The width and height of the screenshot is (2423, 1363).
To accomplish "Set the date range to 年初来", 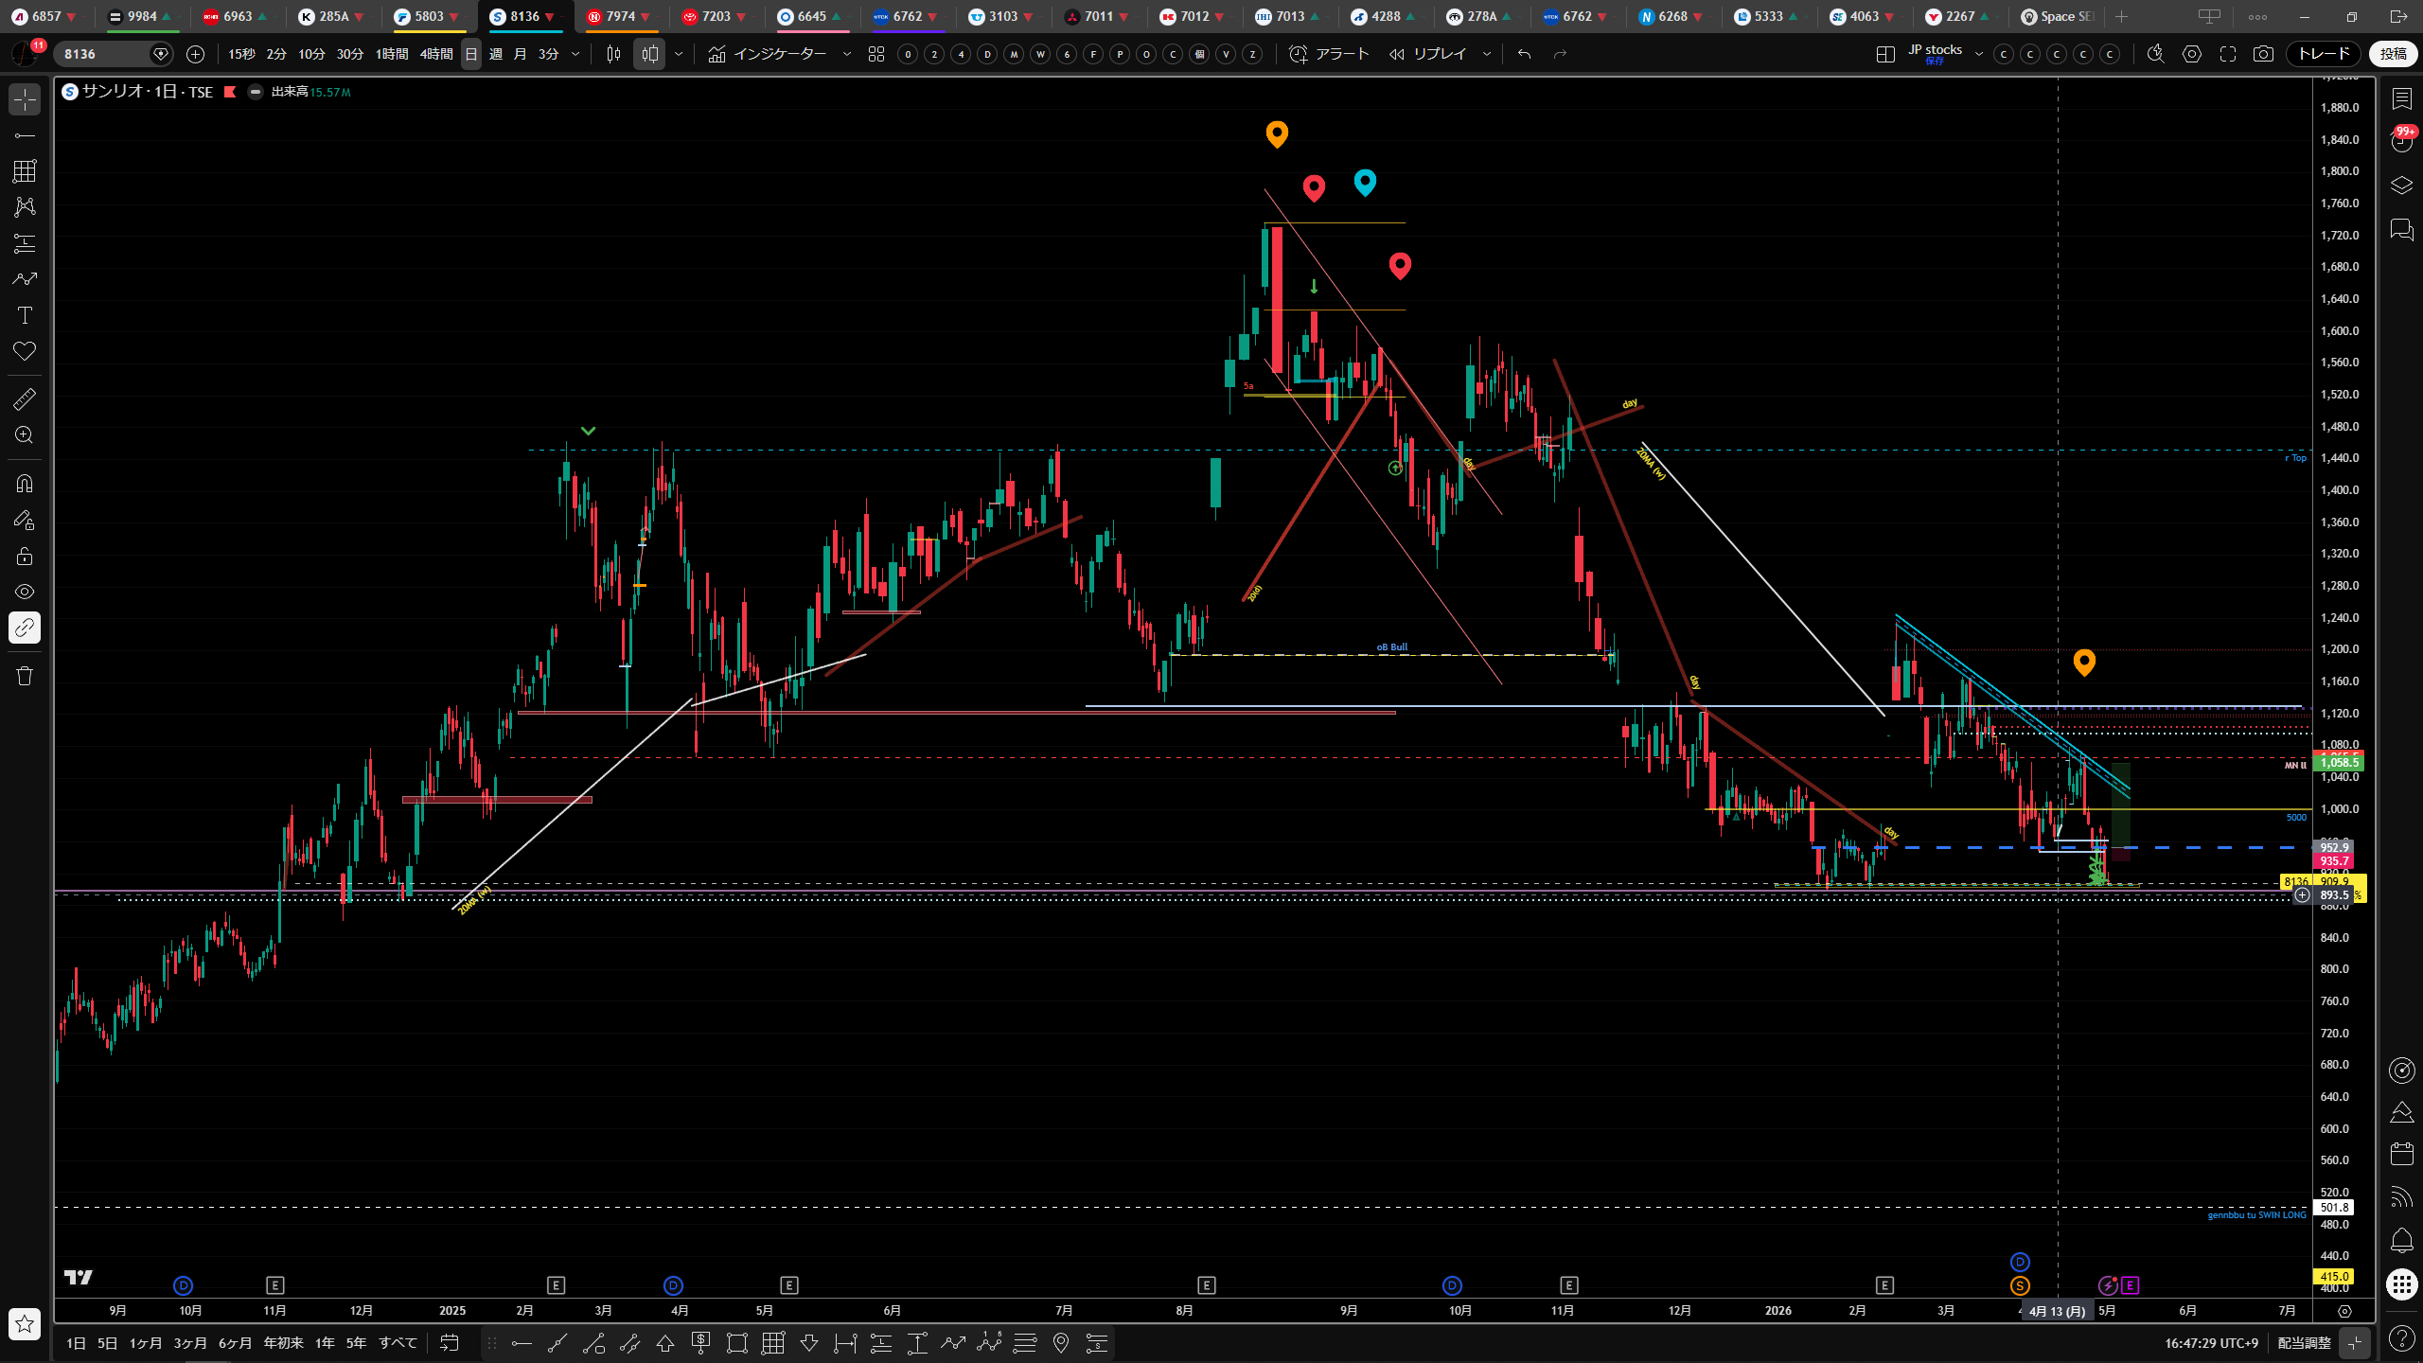I will tap(283, 1342).
